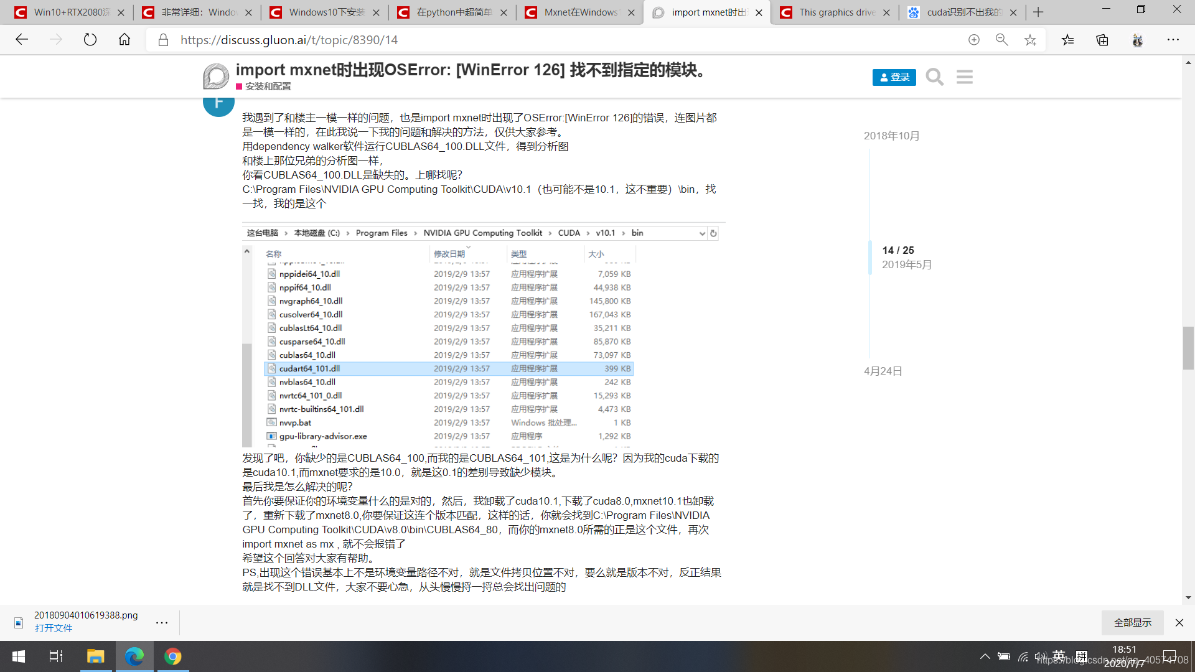The width and height of the screenshot is (1195, 672).
Task: Switch to the 'Mxnet在Windows' tab
Action: pos(579,12)
